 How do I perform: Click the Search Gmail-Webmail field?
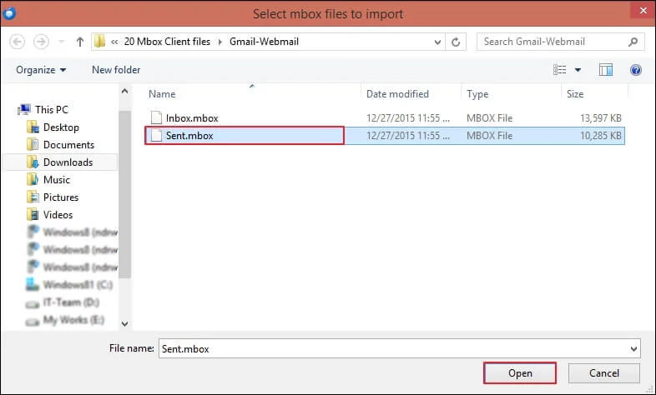pos(561,42)
